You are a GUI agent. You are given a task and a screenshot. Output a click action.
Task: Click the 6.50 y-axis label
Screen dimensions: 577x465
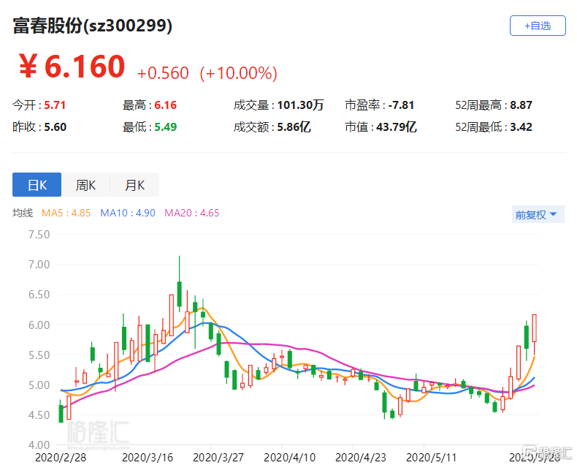39,295
